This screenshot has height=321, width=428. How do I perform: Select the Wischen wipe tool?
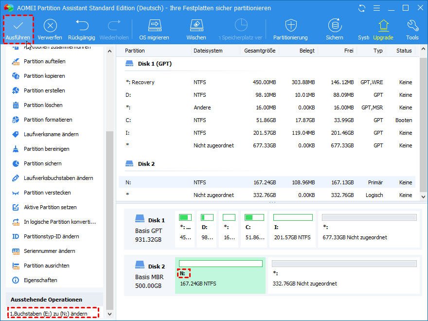tap(196, 26)
